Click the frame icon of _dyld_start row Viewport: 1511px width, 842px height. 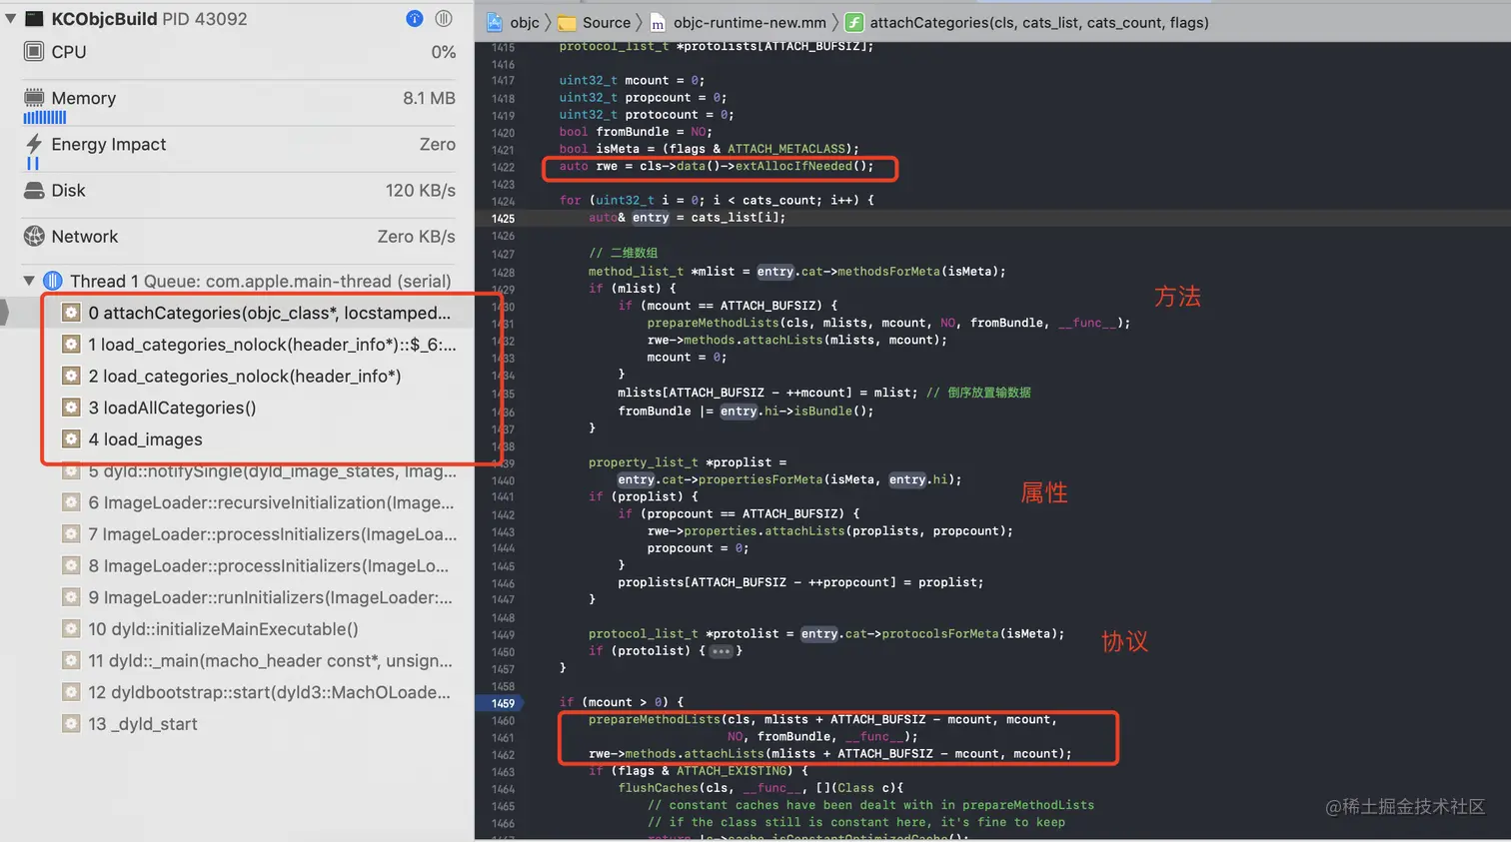[x=71, y=724]
